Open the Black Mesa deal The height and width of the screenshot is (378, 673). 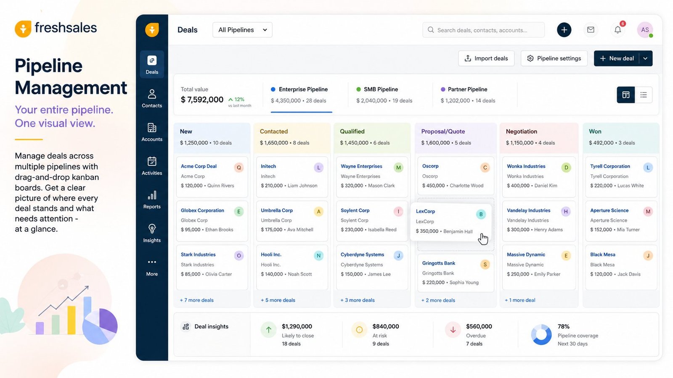click(x=621, y=268)
